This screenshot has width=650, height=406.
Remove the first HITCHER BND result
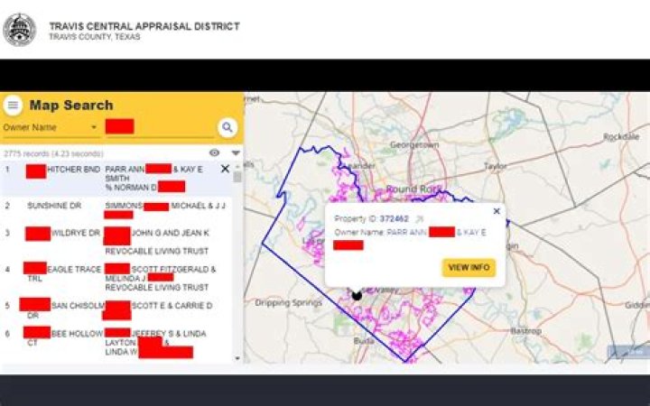225,169
